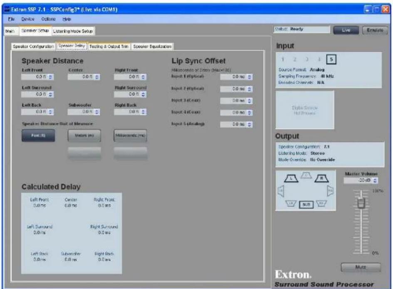The width and height of the screenshot is (393, 289).
Task: Adjust Left Front distance stepper arrows
Action: click(50, 77)
